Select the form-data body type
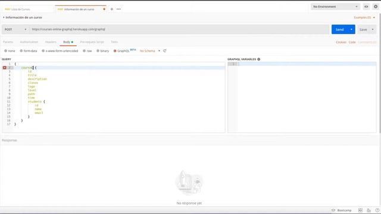This screenshot has width=381, height=214. (x=29, y=51)
